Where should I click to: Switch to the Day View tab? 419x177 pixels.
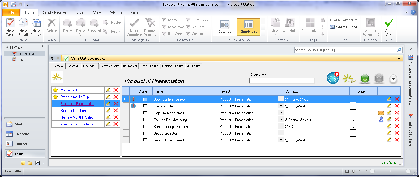coord(90,66)
